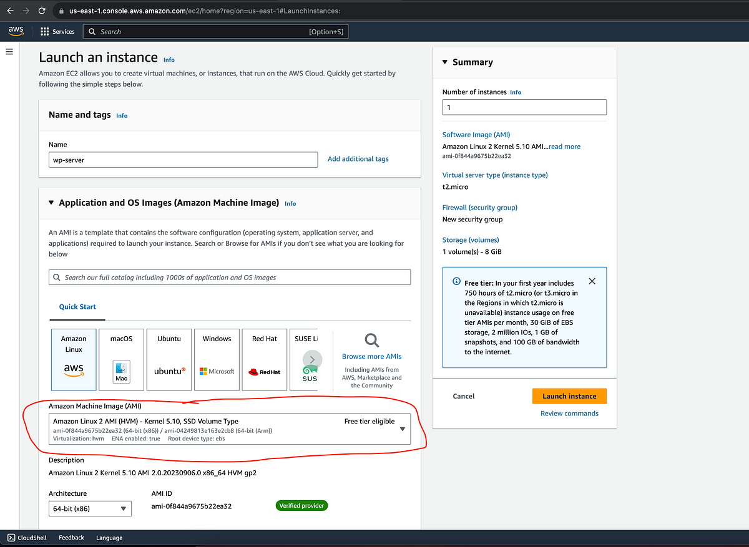Open the Architecture dropdown
The width and height of the screenshot is (749, 547).
(90, 508)
